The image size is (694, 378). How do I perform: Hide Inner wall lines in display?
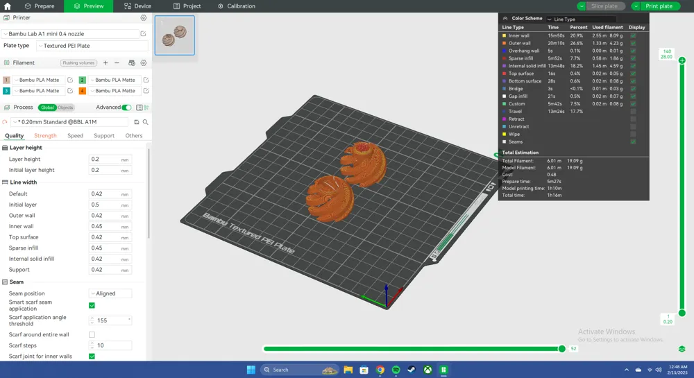(x=634, y=36)
